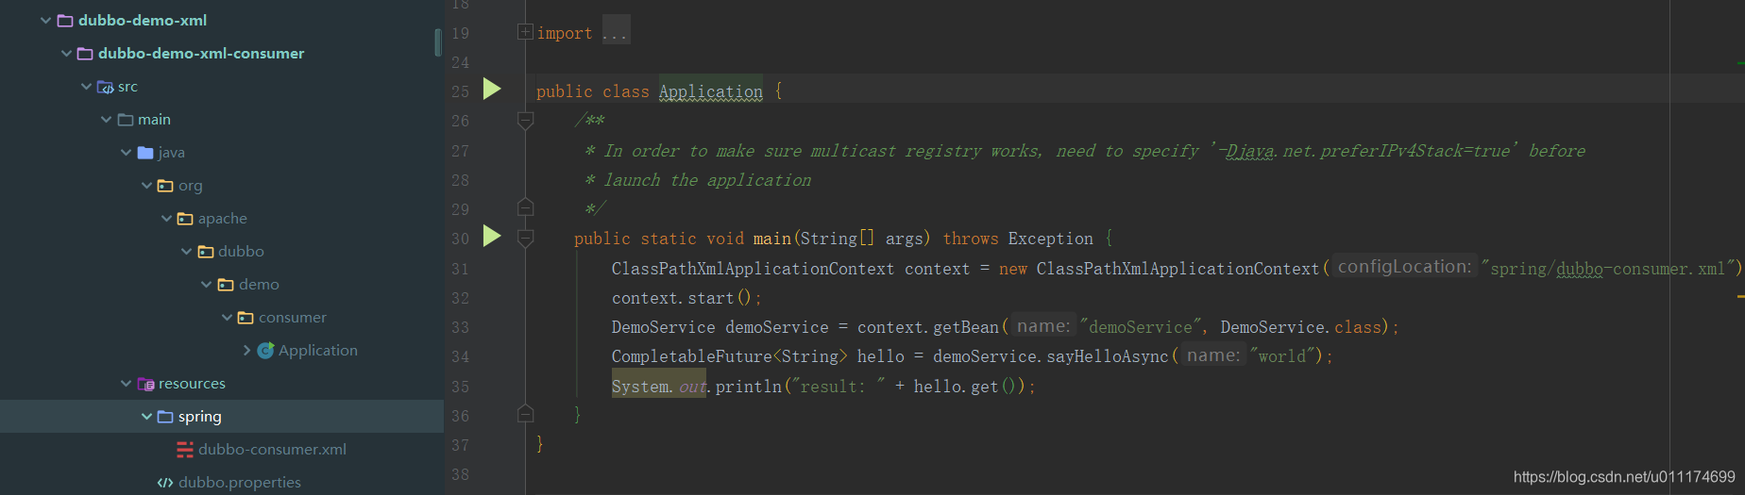This screenshot has width=1745, height=495.
Task: Collapse the main folder chevron
Action: [x=106, y=119]
